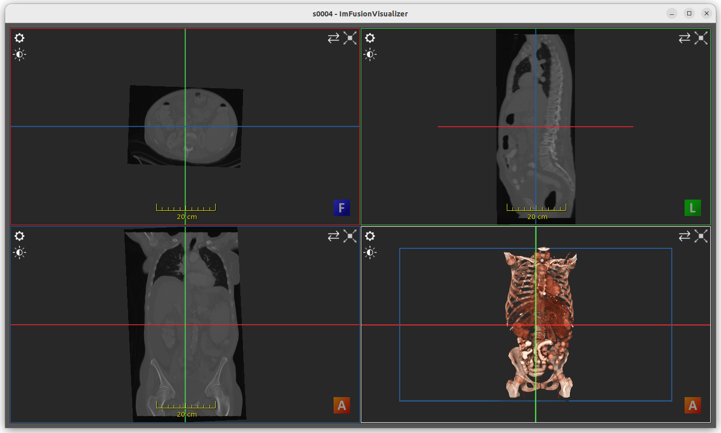Click brightness/contrast icon in axial view
The image size is (721, 433).
point(19,54)
